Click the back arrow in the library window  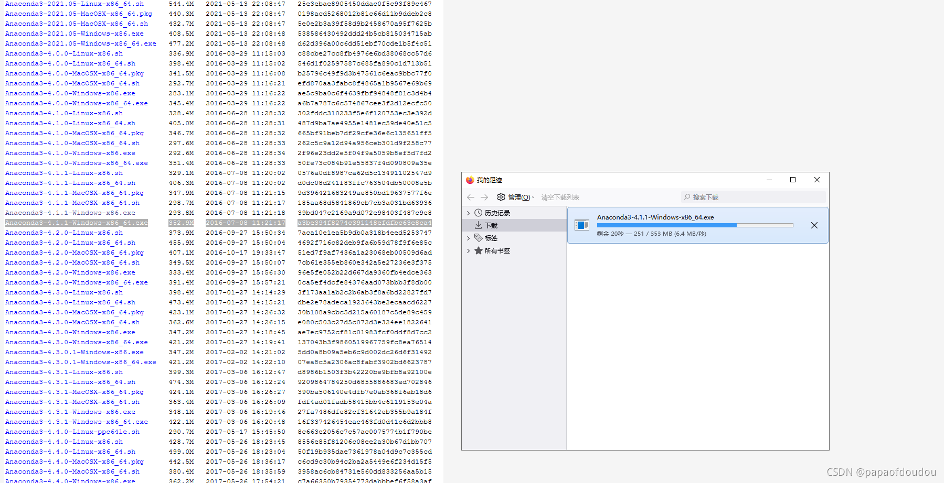click(x=471, y=197)
